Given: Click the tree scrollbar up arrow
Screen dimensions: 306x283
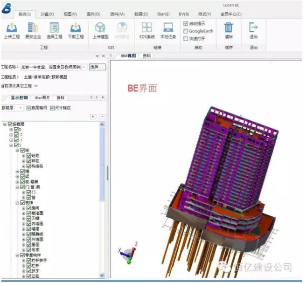Looking at the screenshot, I should tap(102, 124).
